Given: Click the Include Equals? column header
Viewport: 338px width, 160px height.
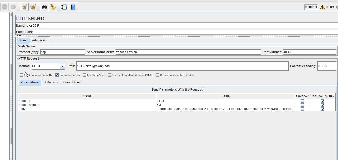Looking at the screenshot, I should (323, 96).
